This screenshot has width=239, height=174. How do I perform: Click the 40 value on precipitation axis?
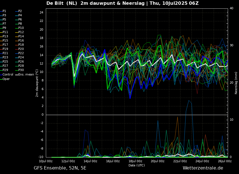coord(231,8)
